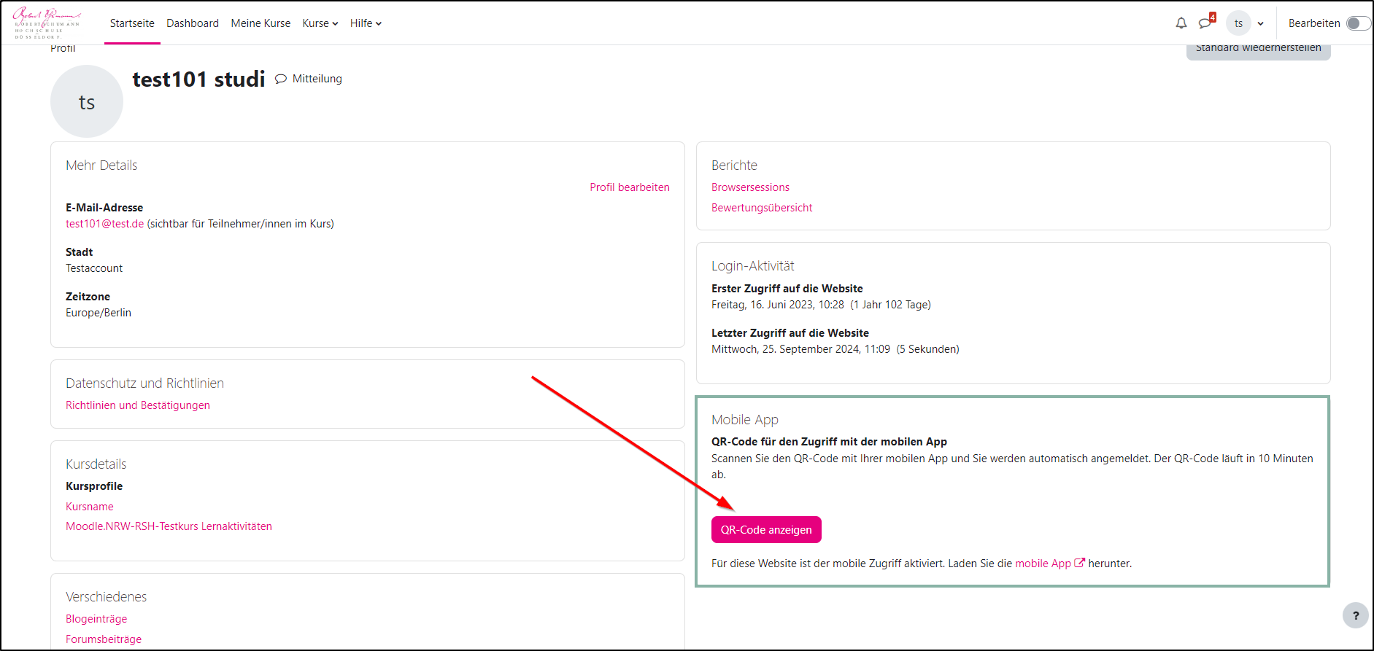Click the Login-Aktivität heading
This screenshot has height=651, width=1374.
(x=752, y=266)
